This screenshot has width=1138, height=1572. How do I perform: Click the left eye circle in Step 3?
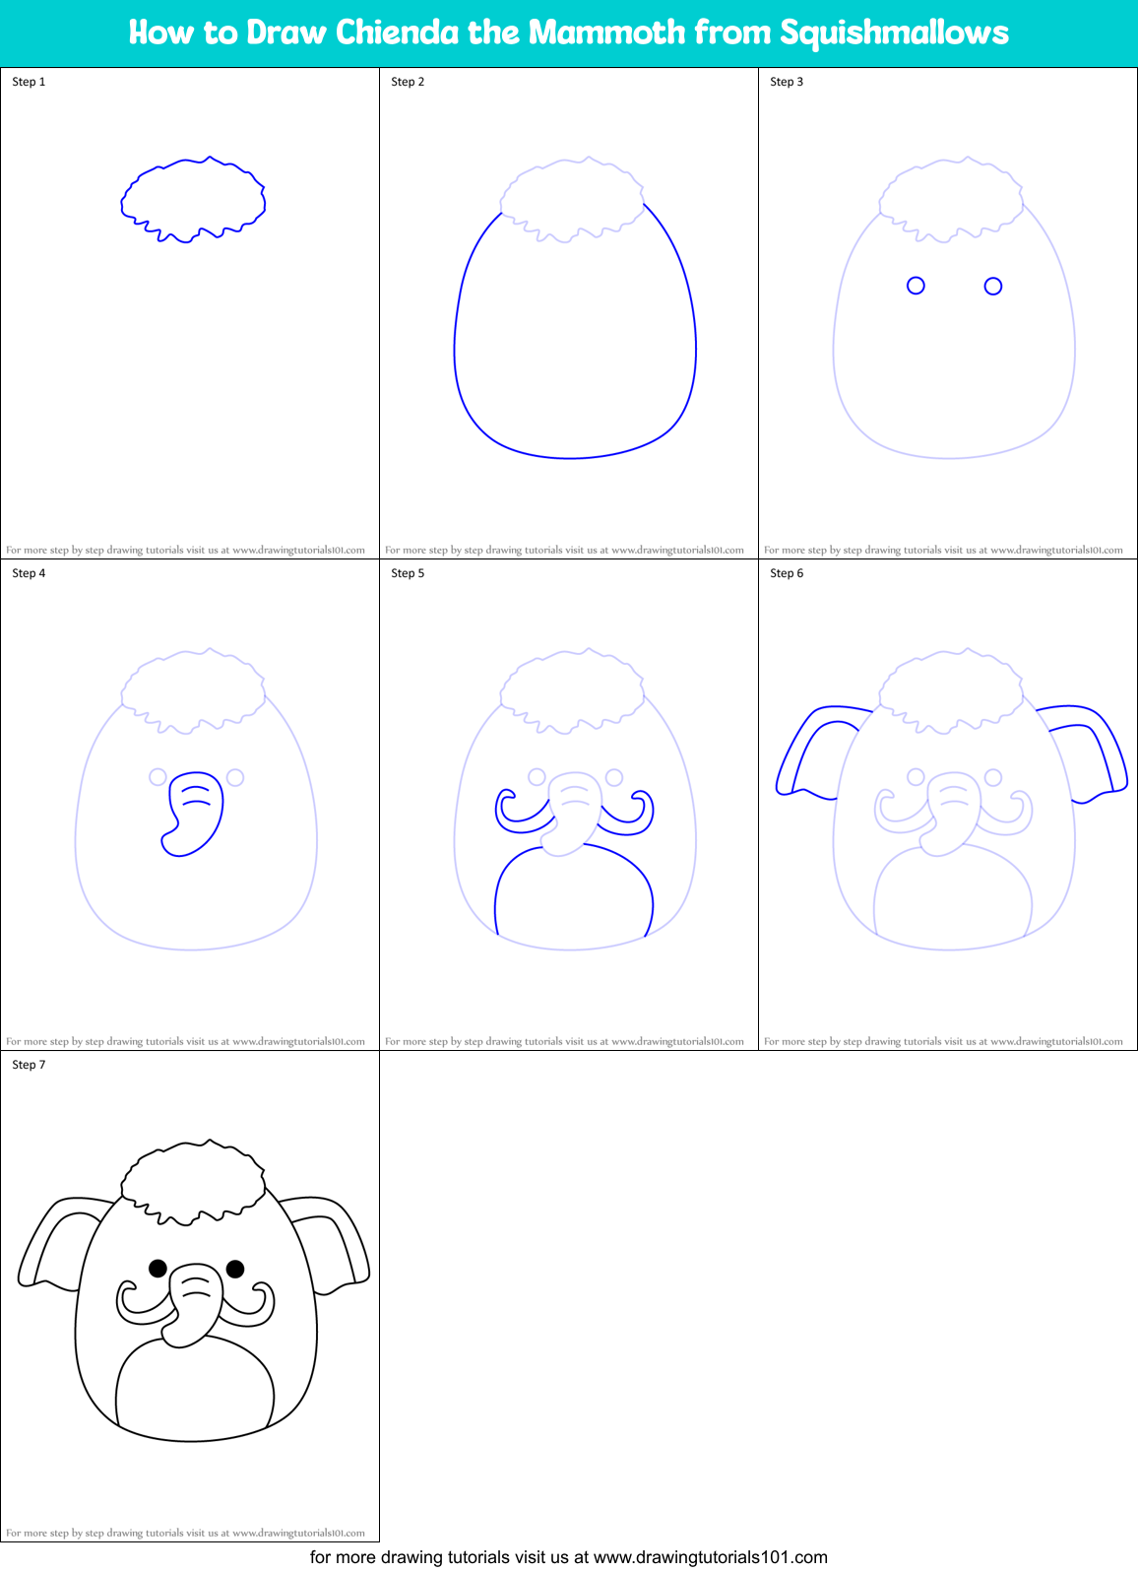(916, 286)
